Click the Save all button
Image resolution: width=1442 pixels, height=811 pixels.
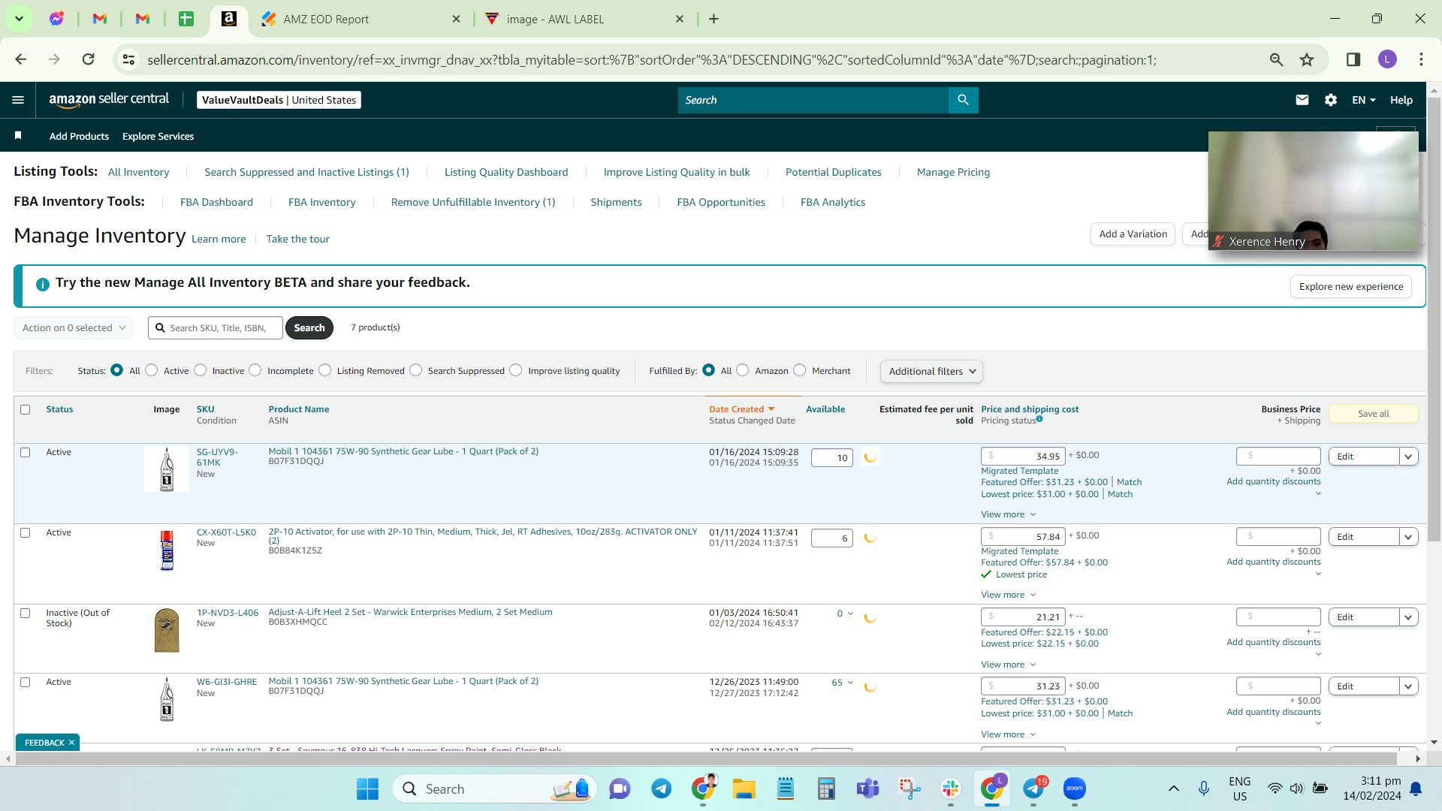coord(1374,414)
